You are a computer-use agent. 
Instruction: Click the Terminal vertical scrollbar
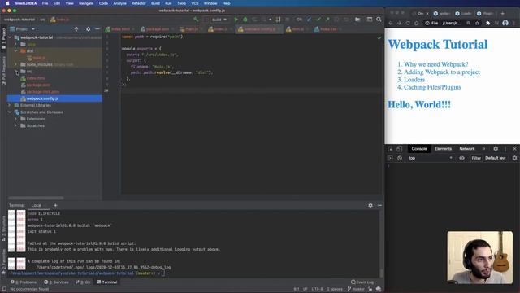pos(382,273)
